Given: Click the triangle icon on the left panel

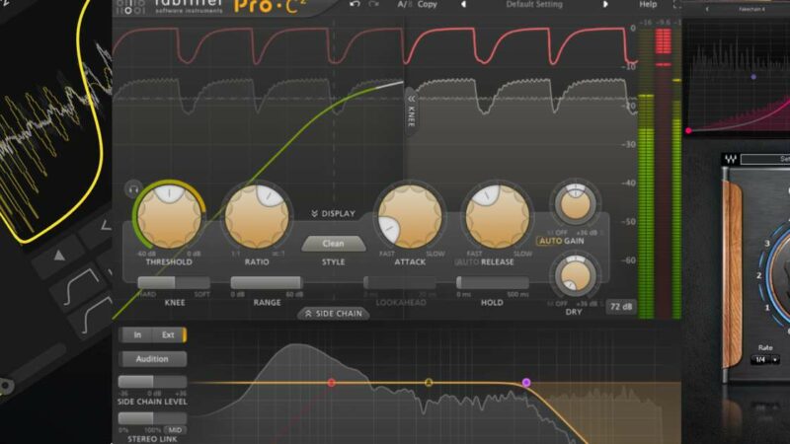Looking at the screenshot, I should [x=59, y=256].
